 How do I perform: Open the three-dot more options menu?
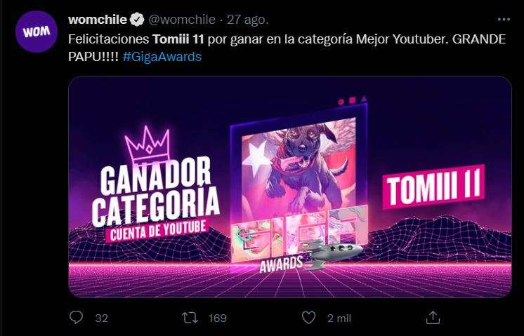coord(504,20)
